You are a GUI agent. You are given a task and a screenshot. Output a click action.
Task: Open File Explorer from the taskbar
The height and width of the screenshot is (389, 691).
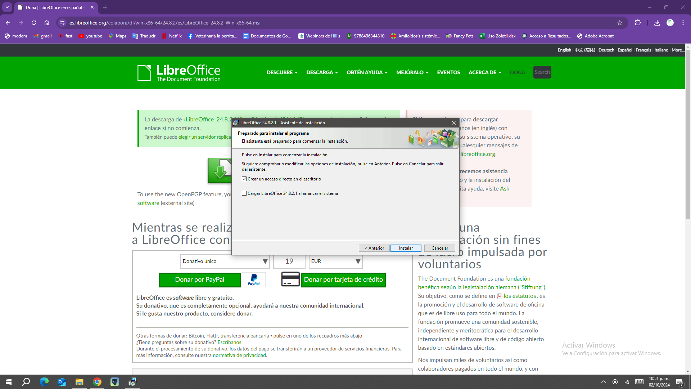tap(79, 382)
